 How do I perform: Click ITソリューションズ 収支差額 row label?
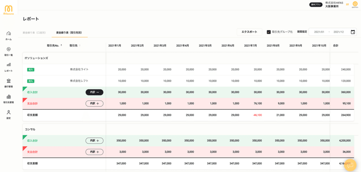coord(32,115)
